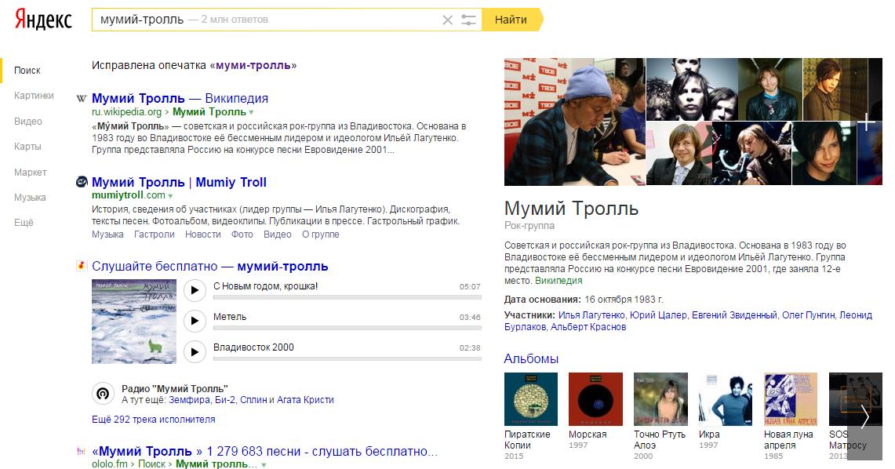Play track Владивосток 2000
The height and width of the screenshot is (469, 895).
[x=195, y=351]
